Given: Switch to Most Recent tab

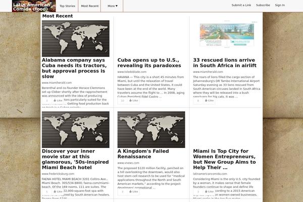Looking at the screenshot, I should tap(90, 6).
